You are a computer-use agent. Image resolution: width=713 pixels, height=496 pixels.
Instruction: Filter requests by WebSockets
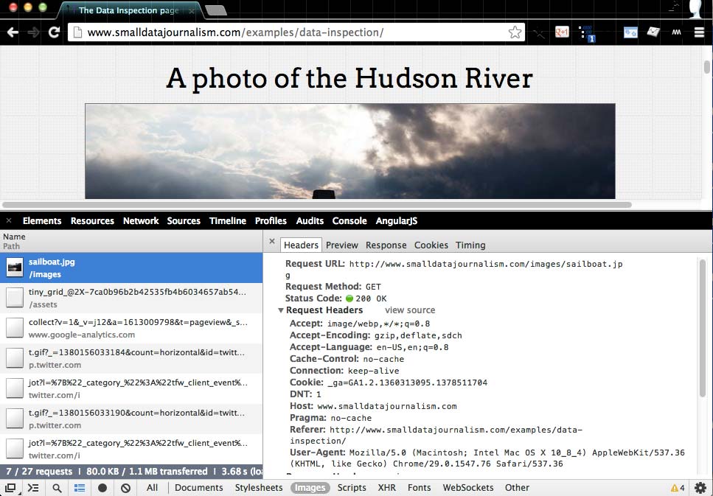click(468, 488)
